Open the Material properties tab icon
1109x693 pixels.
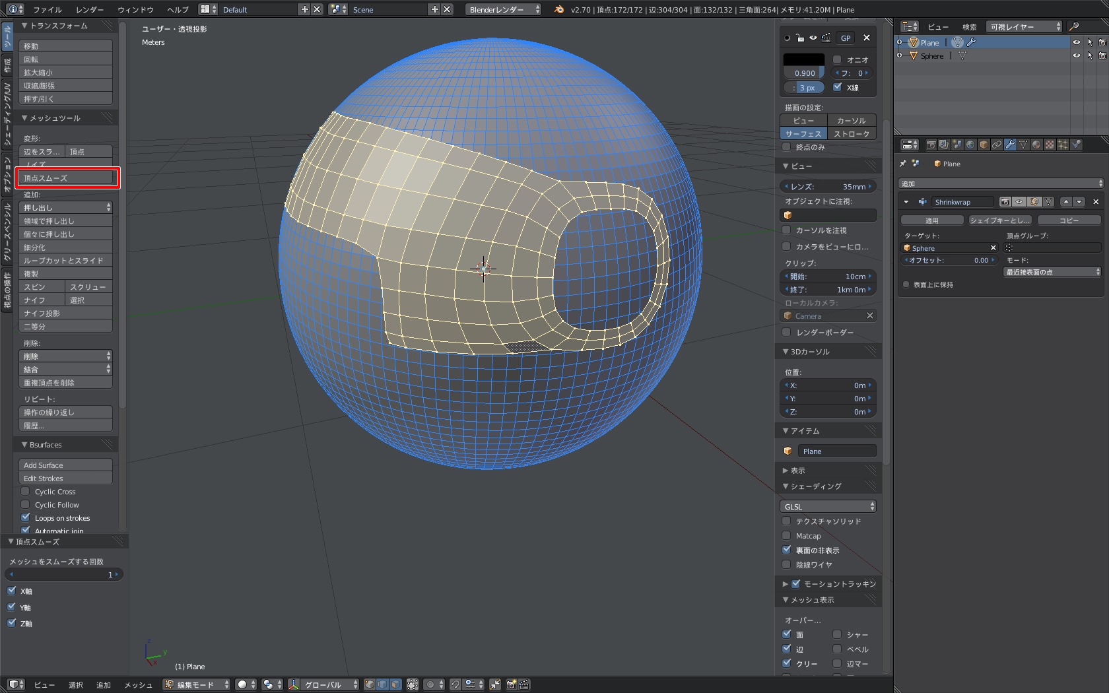1036,145
